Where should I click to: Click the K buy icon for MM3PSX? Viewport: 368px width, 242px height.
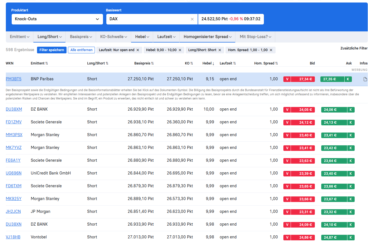tap(351, 135)
